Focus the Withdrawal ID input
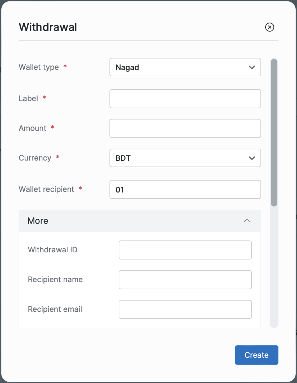This screenshot has width=297, height=383. pos(185,250)
